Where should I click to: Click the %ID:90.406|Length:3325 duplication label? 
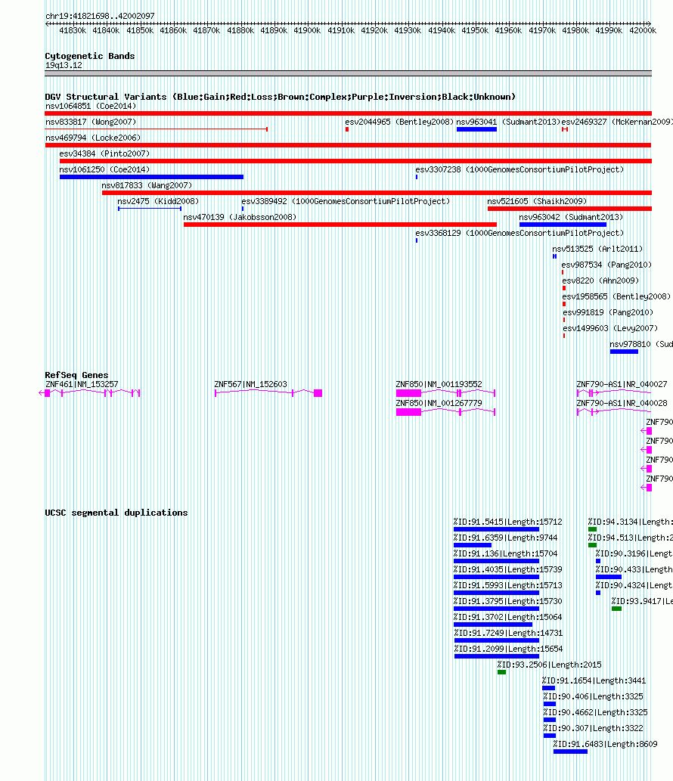click(x=593, y=697)
